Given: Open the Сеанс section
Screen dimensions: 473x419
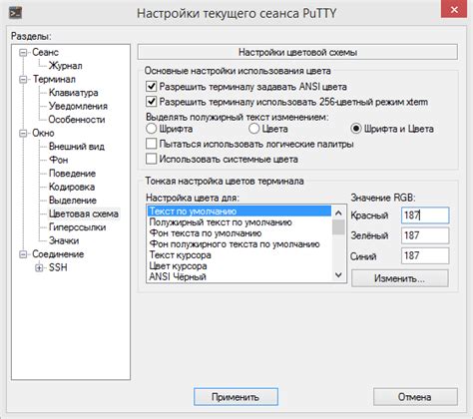Looking at the screenshot, I should coord(45,52).
